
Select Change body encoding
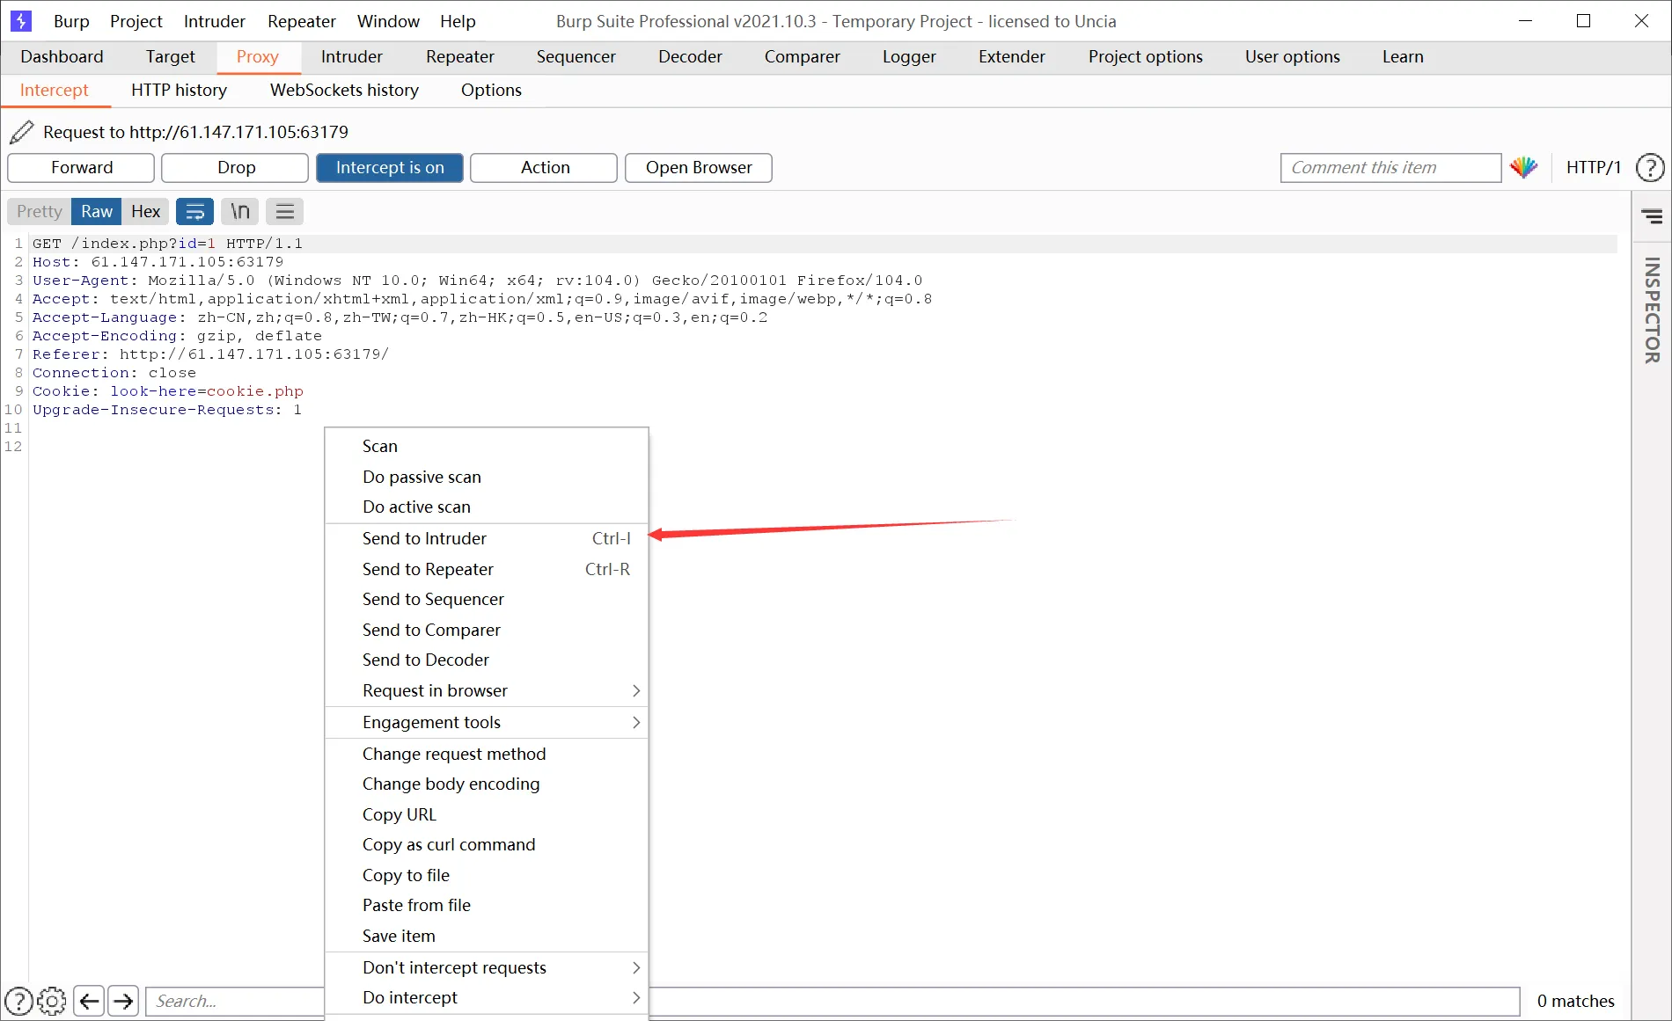click(x=487, y=784)
